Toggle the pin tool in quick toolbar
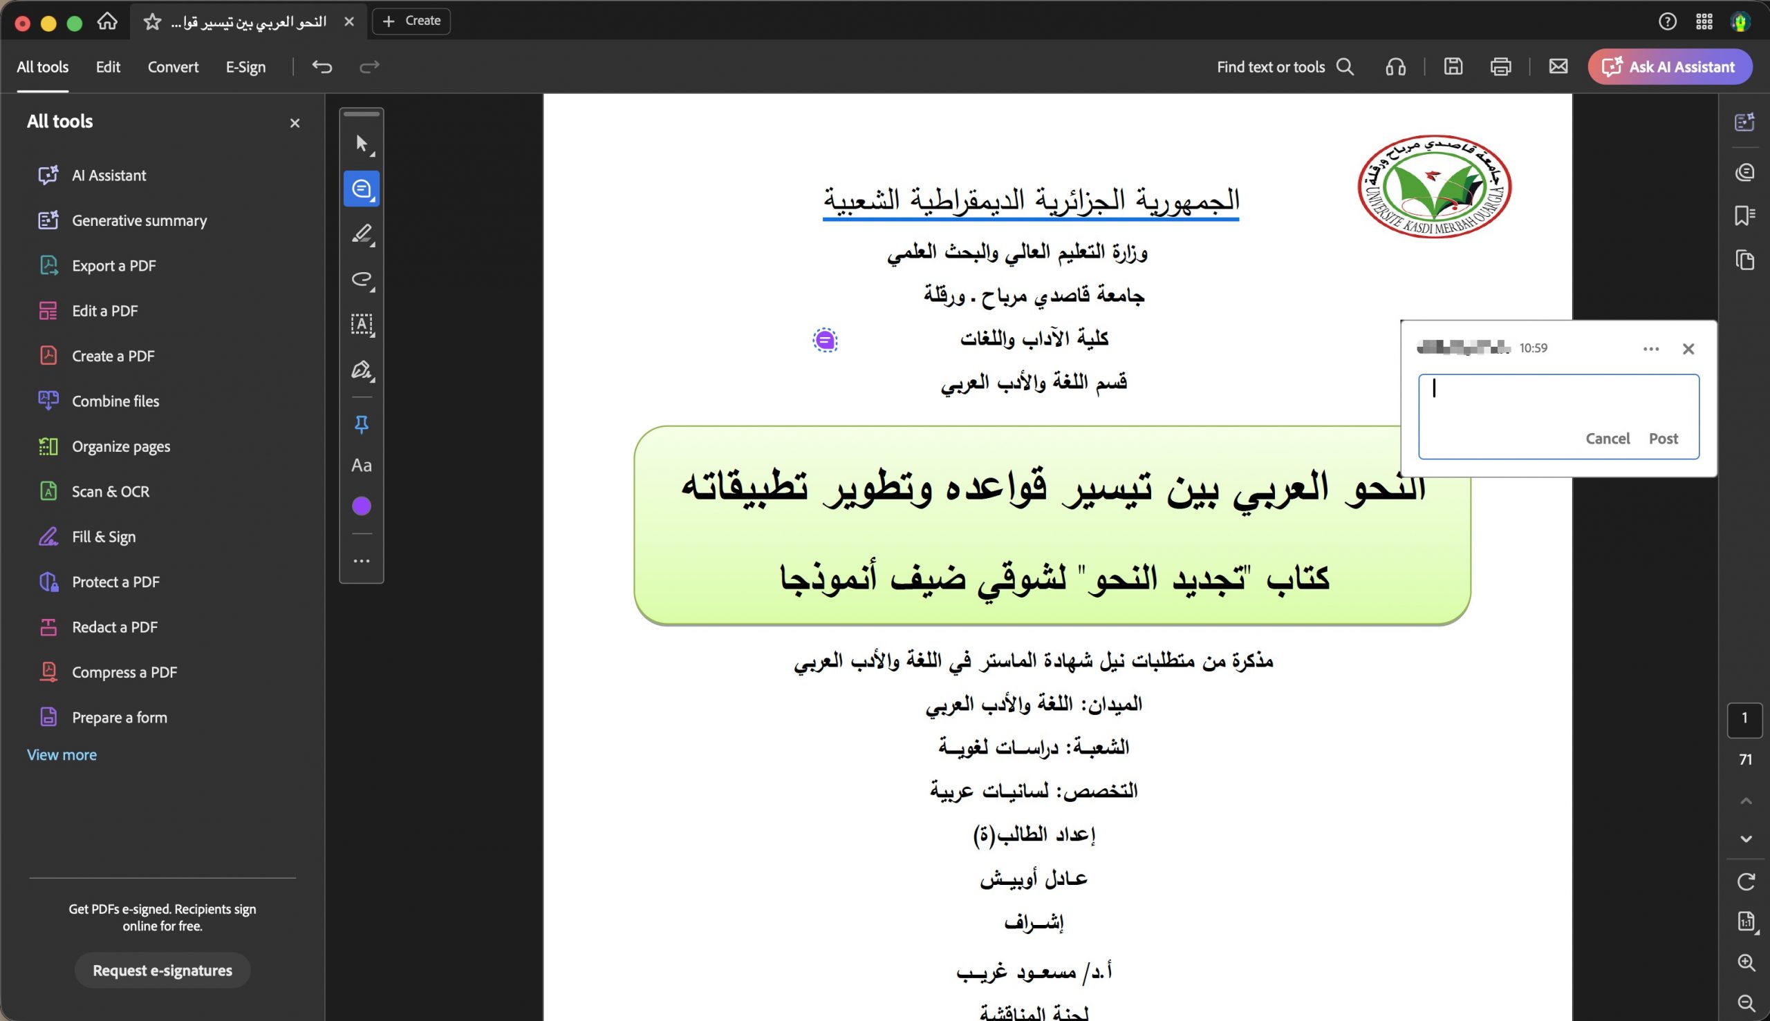The height and width of the screenshot is (1021, 1770). click(362, 424)
